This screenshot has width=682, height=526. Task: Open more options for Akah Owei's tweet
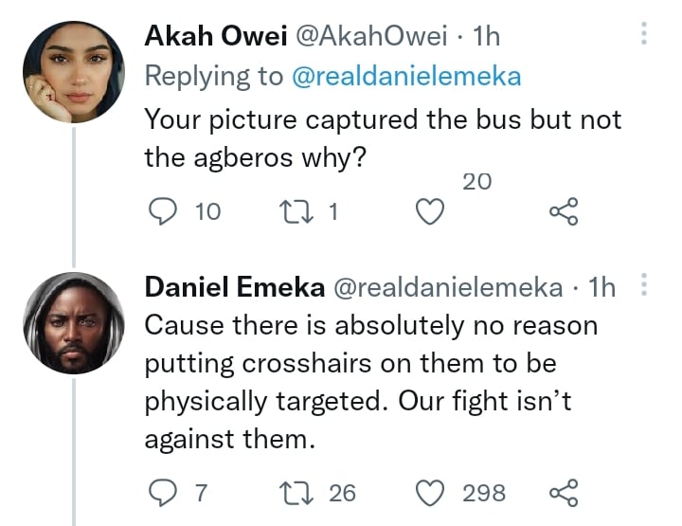click(644, 36)
